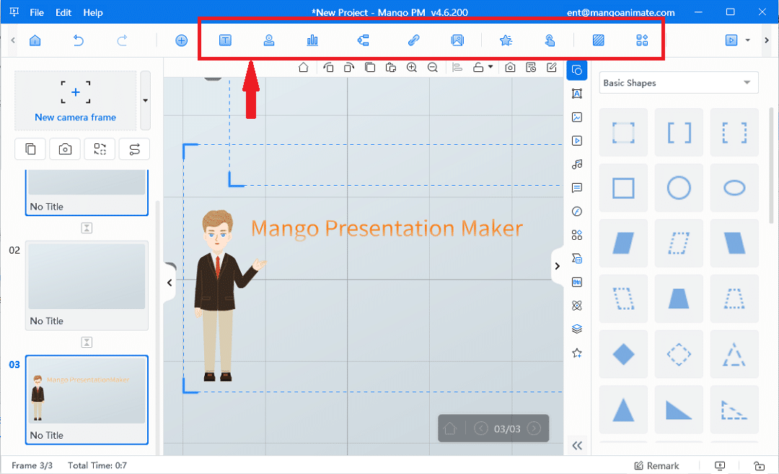Click the Text tool in the top toolbar
Screen dimensions: 779x474
point(225,40)
